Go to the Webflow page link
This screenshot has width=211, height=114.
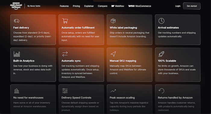(x=118, y=6)
